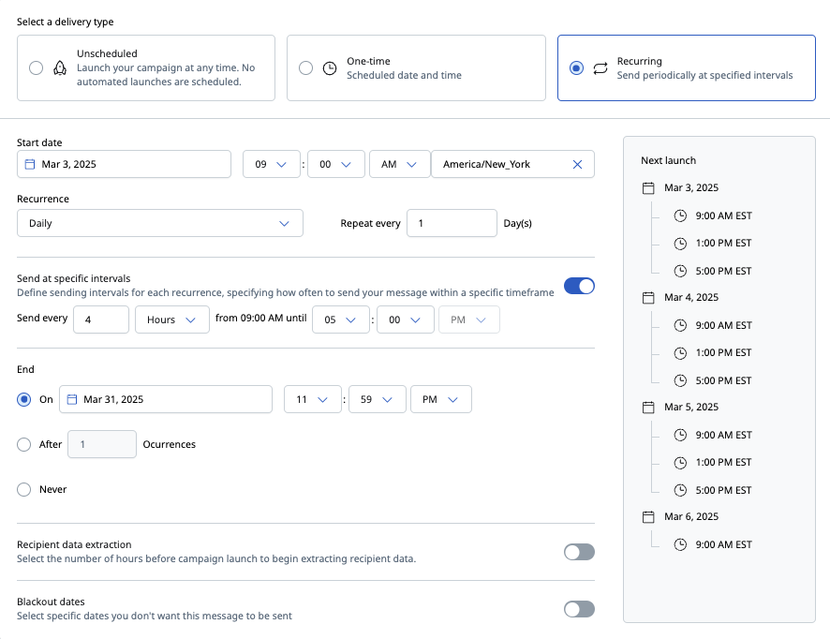Image resolution: width=830 pixels, height=639 pixels.
Task: Click clock icon for Mar 5 1:00 PM launch
Action: 680,462
